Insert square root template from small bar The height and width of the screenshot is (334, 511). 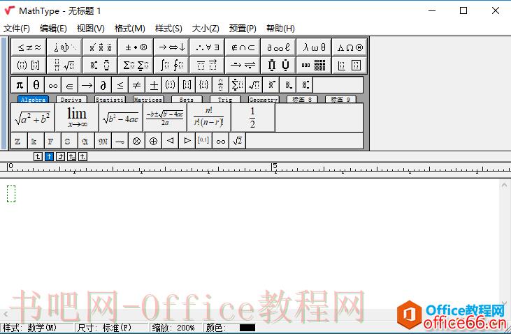pyautogui.click(x=254, y=85)
